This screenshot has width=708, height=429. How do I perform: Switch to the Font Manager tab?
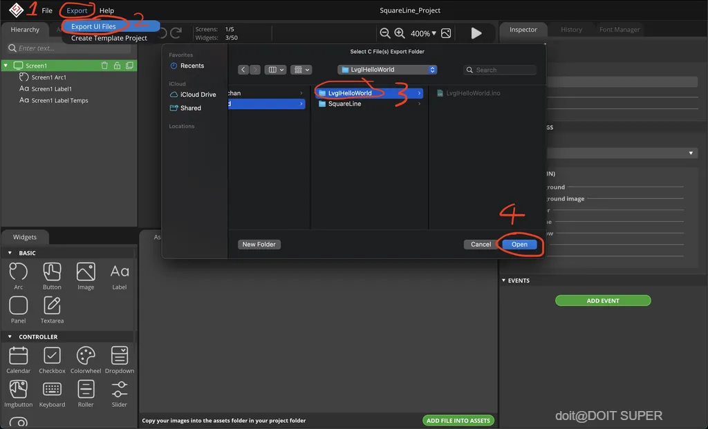pyautogui.click(x=619, y=29)
